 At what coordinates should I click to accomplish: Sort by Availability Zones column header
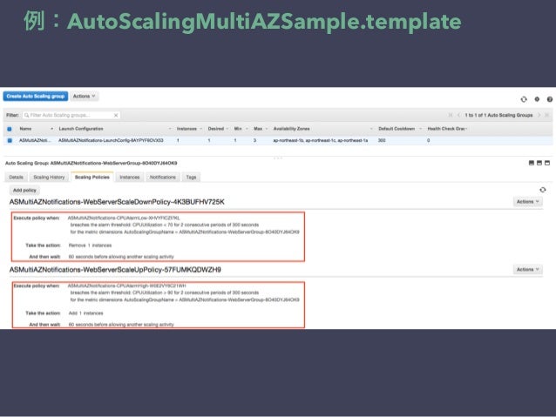tap(291, 129)
